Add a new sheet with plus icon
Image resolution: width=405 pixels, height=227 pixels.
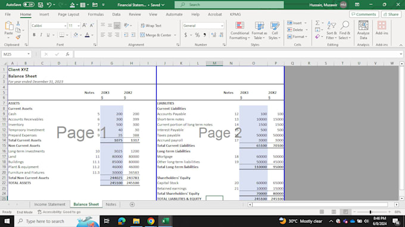coord(132,204)
